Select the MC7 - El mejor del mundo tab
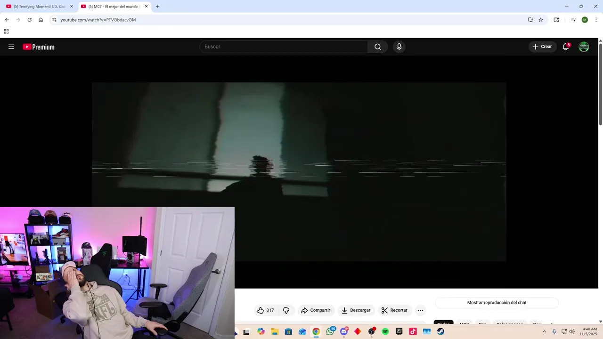 [114, 7]
